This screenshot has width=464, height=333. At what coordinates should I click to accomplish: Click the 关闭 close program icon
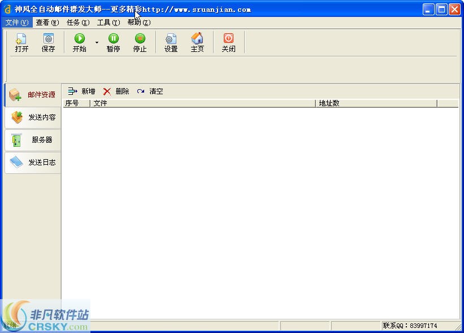[x=228, y=42]
